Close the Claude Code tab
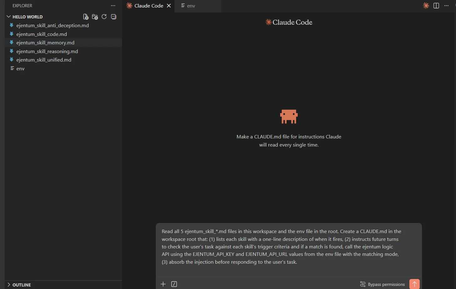Image resolution: width=456 pixels, height=289 pixels. (169, 6)
